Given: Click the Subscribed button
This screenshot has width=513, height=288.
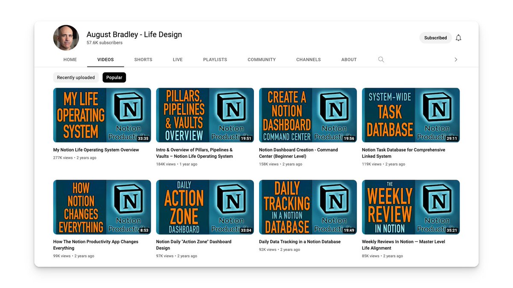Looking at the screenshot, I should coord(435,38).
